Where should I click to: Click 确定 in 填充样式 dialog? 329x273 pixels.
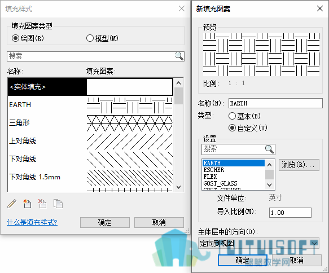click(x=105, y=222)
